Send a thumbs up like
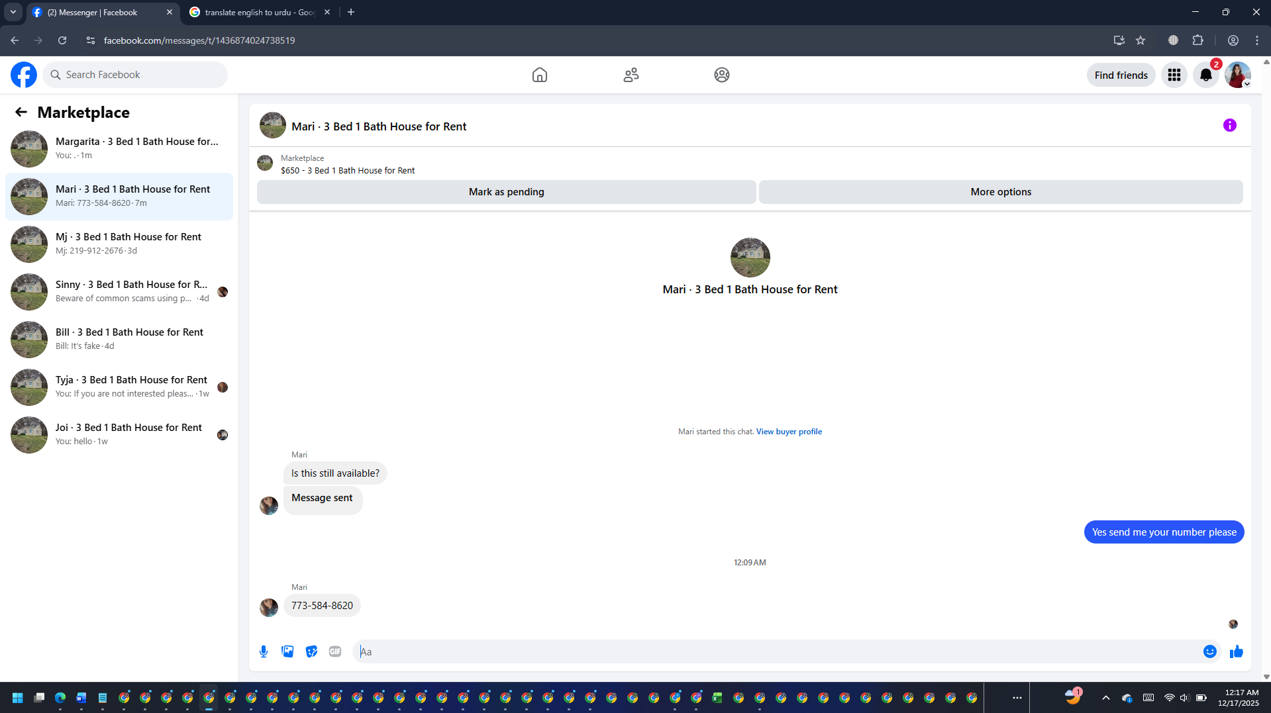The width and height of the screenshot is (1271, 713). tap(1237, 651)
